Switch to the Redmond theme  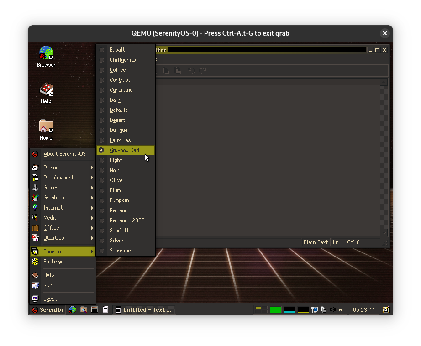tap(126, 210)
